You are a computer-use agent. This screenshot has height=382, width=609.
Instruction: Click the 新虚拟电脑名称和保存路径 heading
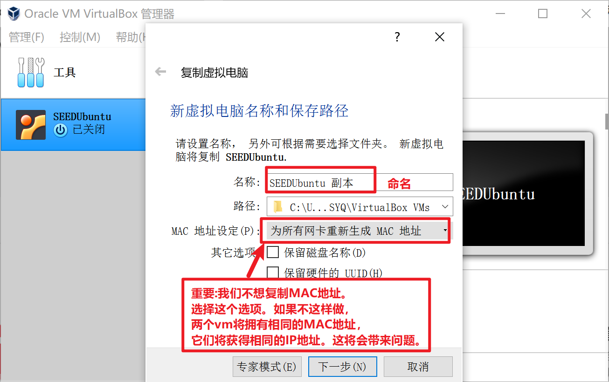tap(259, 111)
